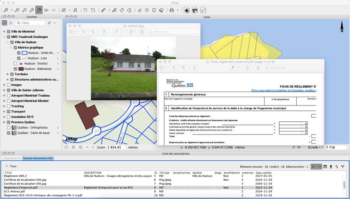Screen dimensions: 350x199
Task: Click the share button in maison.jpg window
Action: (x=104, y=32)
